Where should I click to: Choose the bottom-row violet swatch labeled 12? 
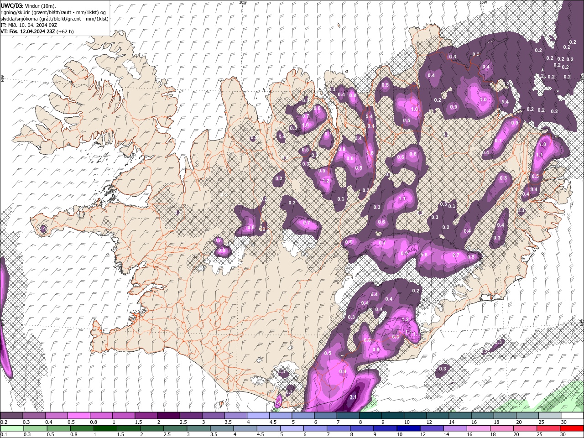(x=432, y=428)
